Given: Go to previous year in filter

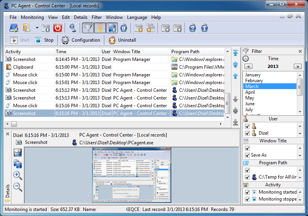Looking at the screenshot, I should click(248, 66).
